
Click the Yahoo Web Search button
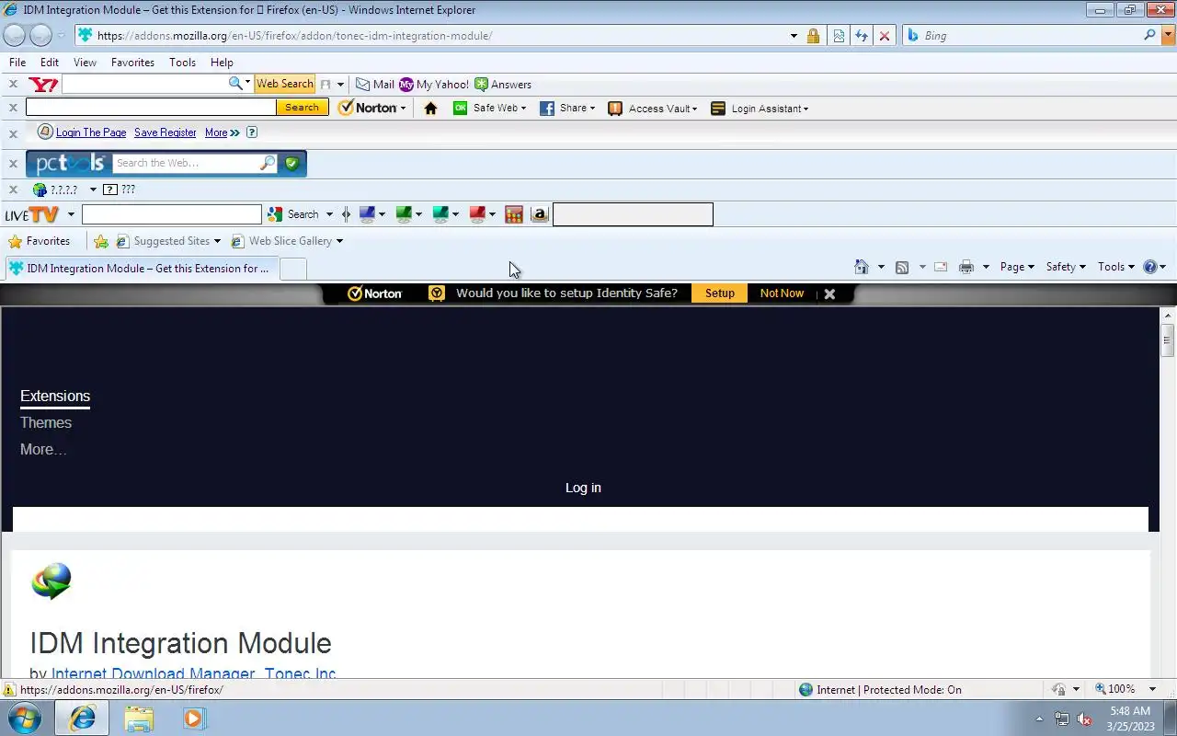click(x=284, y=84)
